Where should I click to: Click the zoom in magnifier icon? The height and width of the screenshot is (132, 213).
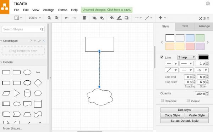coord(49,18)
